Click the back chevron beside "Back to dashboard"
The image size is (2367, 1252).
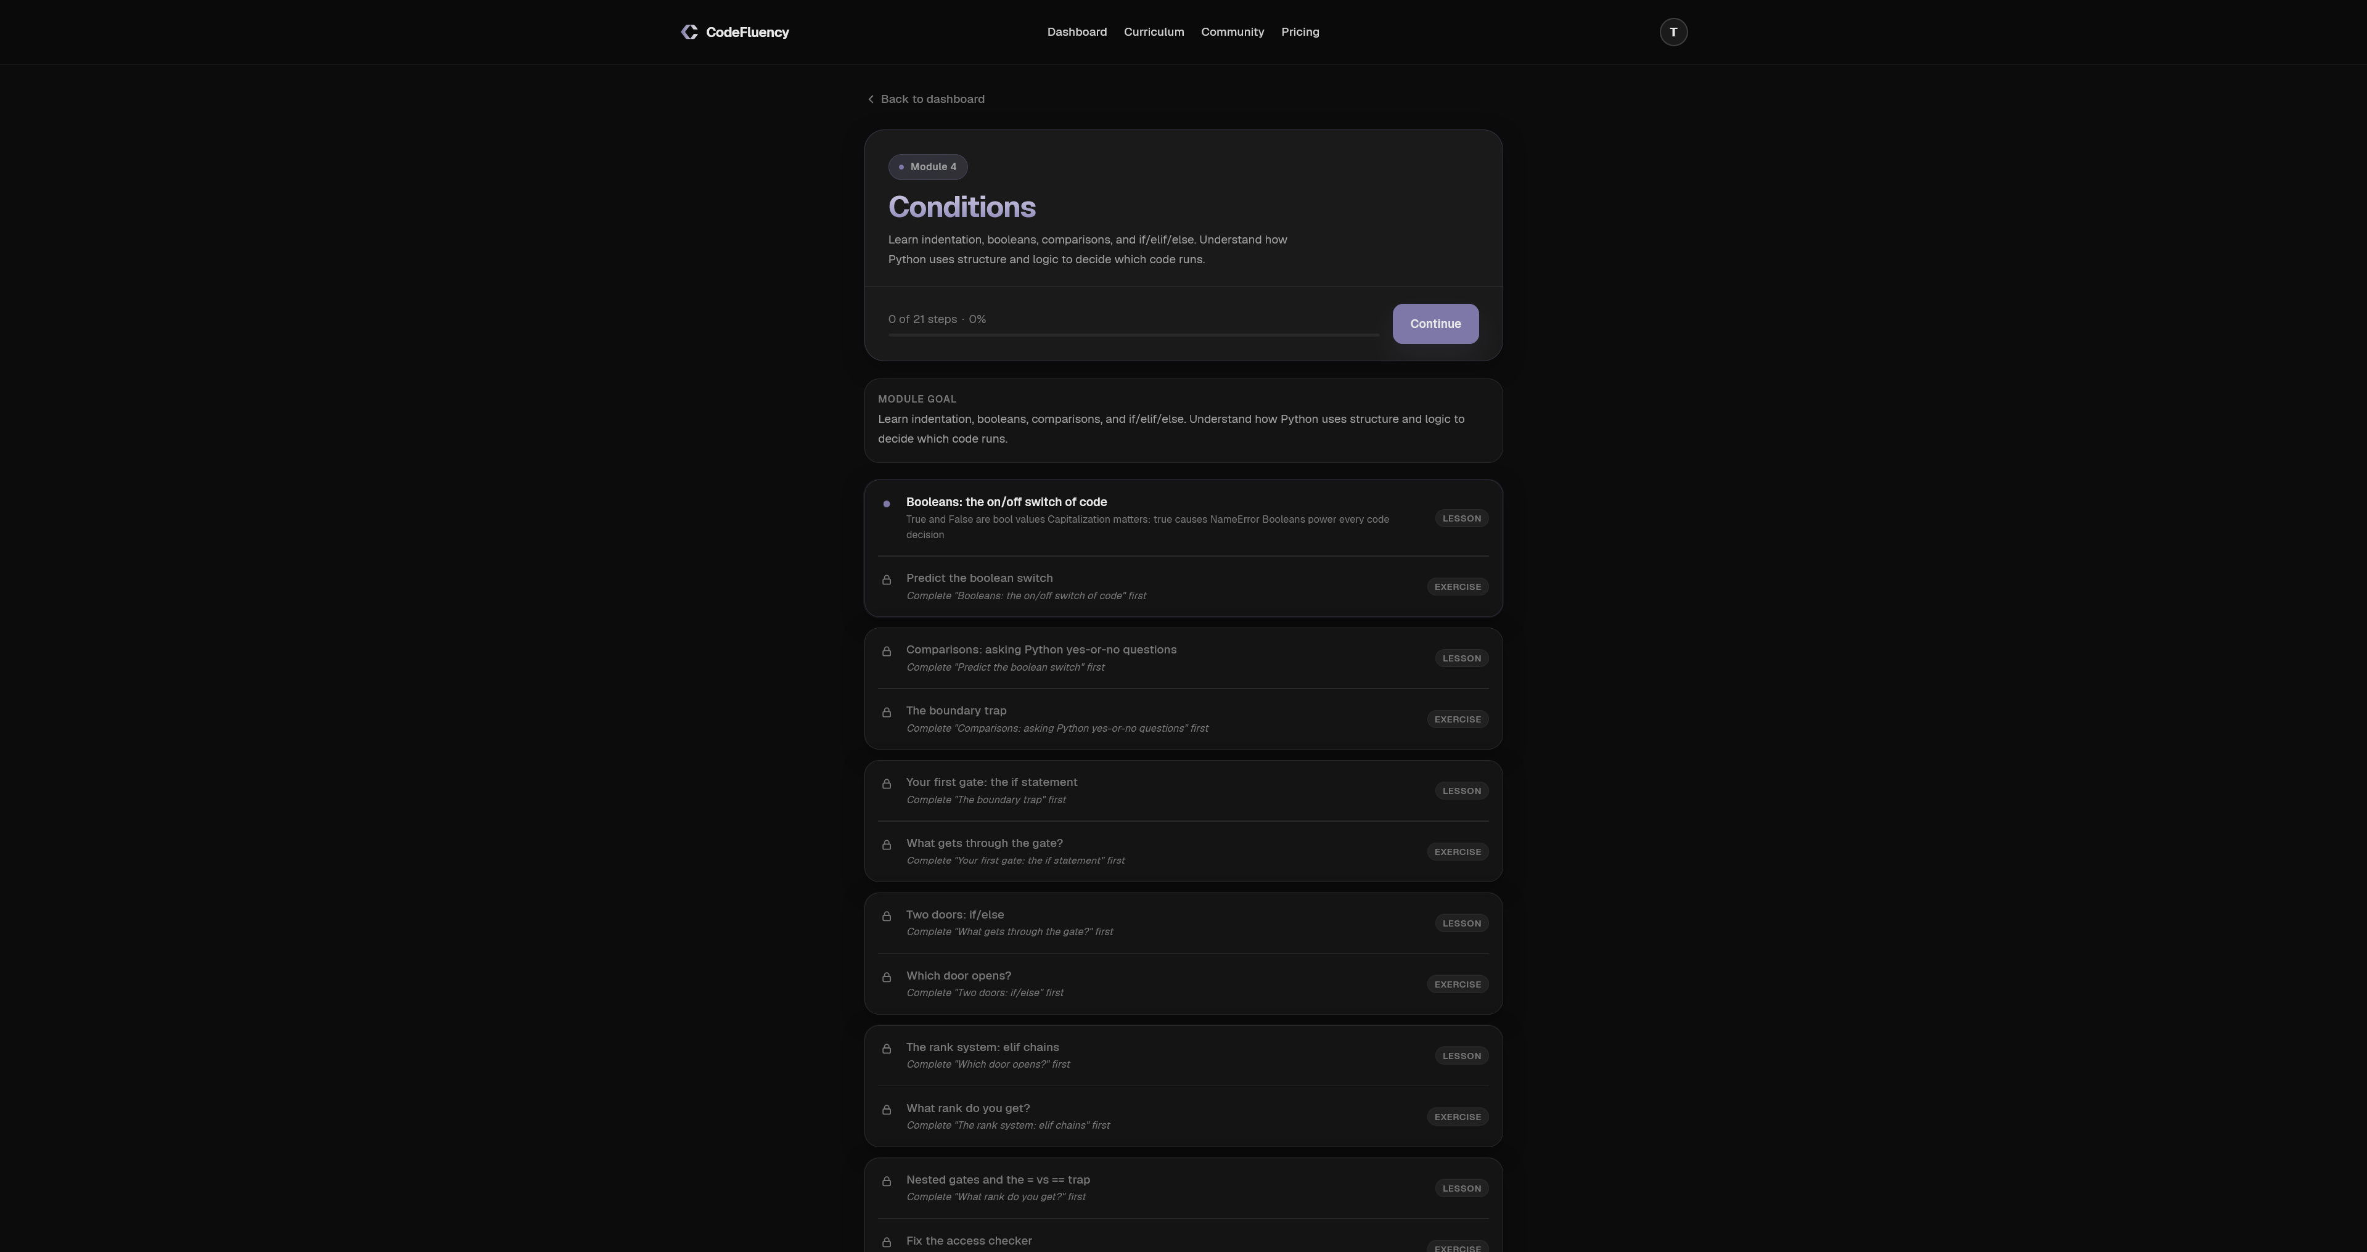pos(870,98)
